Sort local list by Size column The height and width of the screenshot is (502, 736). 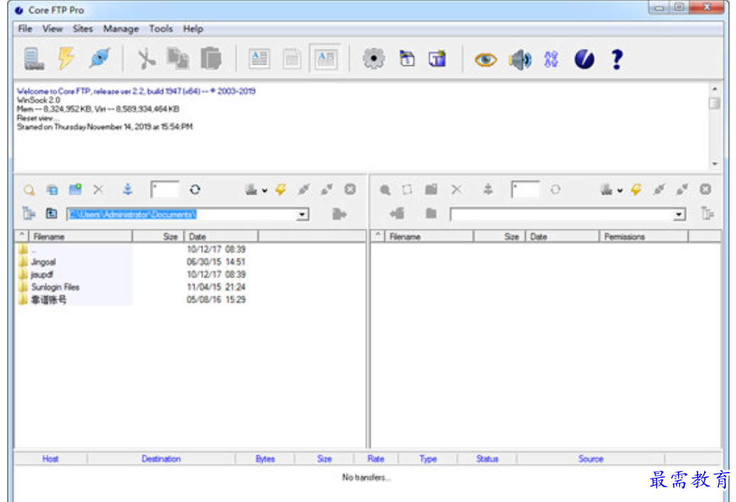[x=158, y=236]
